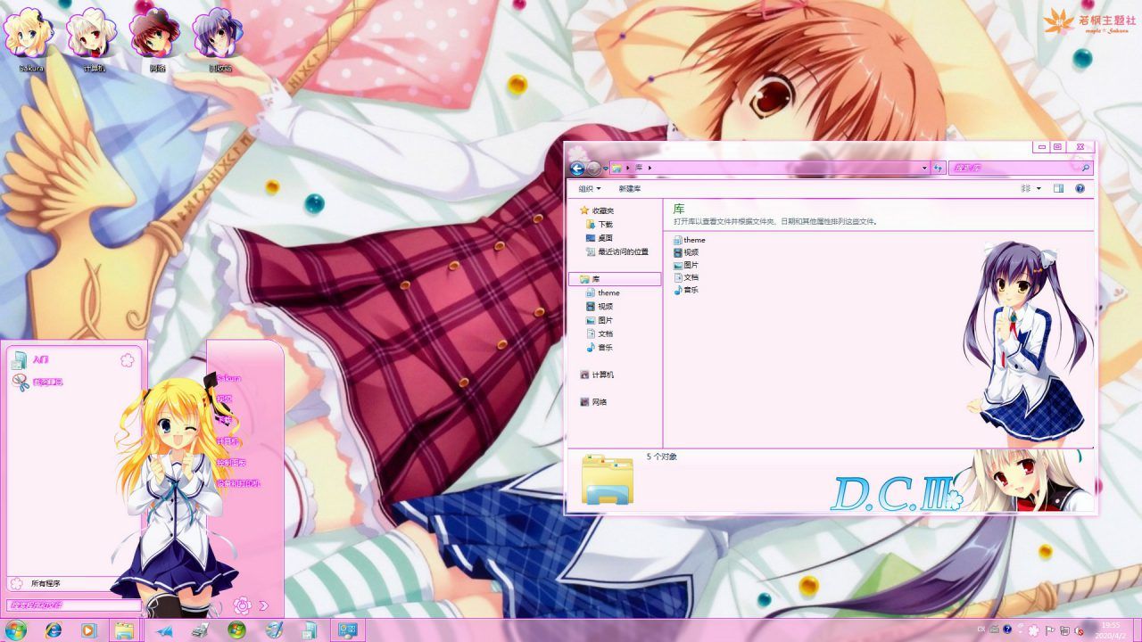Screen dimensions: 1142x642
Task: Open the 计算机 desktop icon
Action: (94, 37)
